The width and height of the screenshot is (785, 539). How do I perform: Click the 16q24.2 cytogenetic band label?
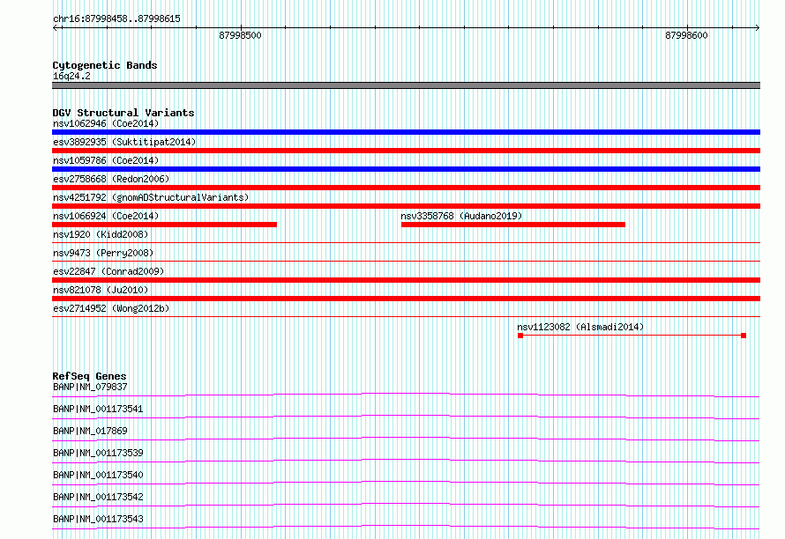pyautogui.click(x=71, y=76)
